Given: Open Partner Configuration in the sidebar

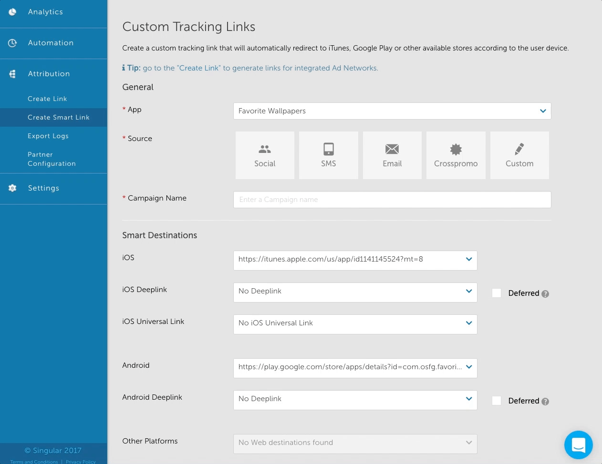Looking at the screenshot, I should [x=52, y=159].
